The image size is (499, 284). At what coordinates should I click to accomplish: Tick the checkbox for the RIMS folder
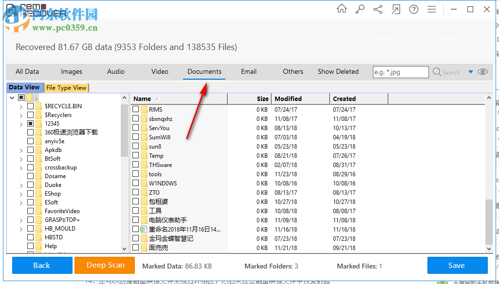(x=135, y=109)
